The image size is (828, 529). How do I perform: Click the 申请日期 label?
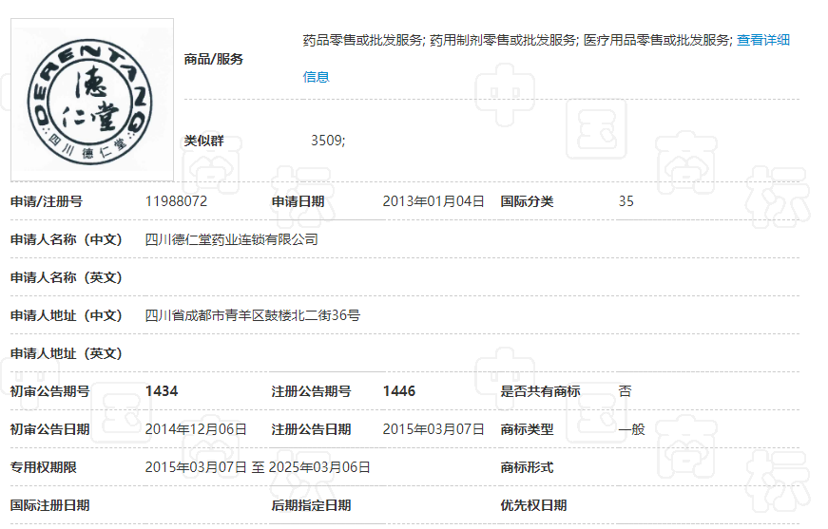point(298,201)
